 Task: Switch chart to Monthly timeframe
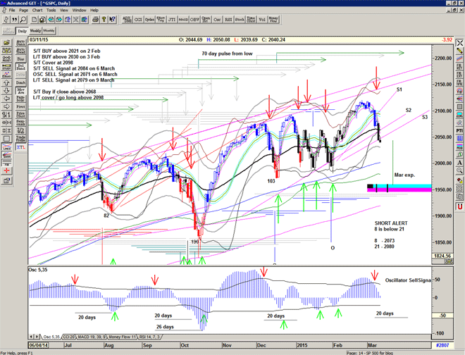pyautogui.click(x=49, y=31)
